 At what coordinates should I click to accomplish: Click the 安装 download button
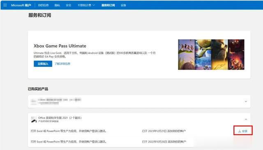(x=243, y=131)
